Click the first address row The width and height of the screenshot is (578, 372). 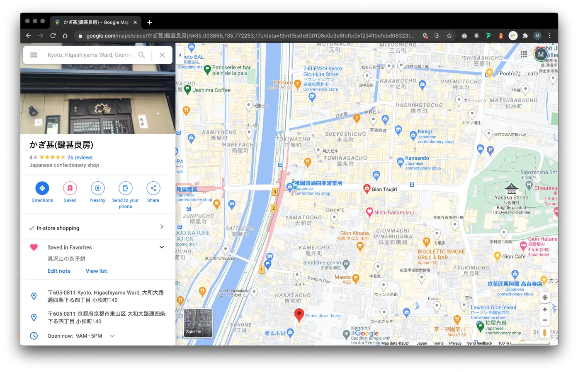pos(98,296)
